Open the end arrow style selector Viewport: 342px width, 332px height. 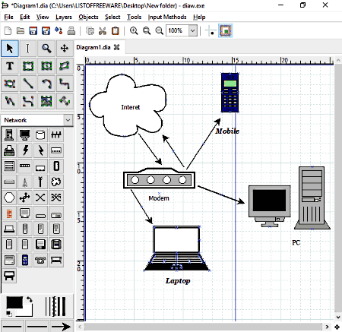click(x=62, y=326)
